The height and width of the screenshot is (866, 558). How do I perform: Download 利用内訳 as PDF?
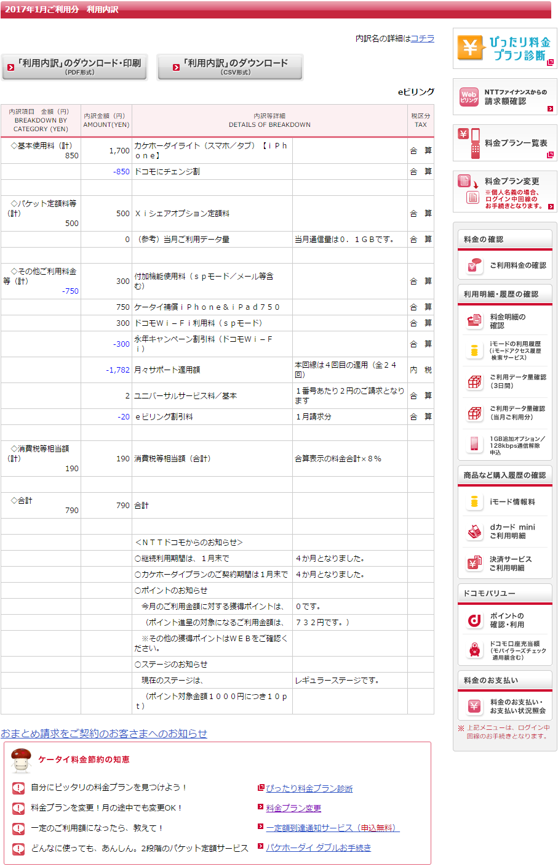[x=74, y=67]
